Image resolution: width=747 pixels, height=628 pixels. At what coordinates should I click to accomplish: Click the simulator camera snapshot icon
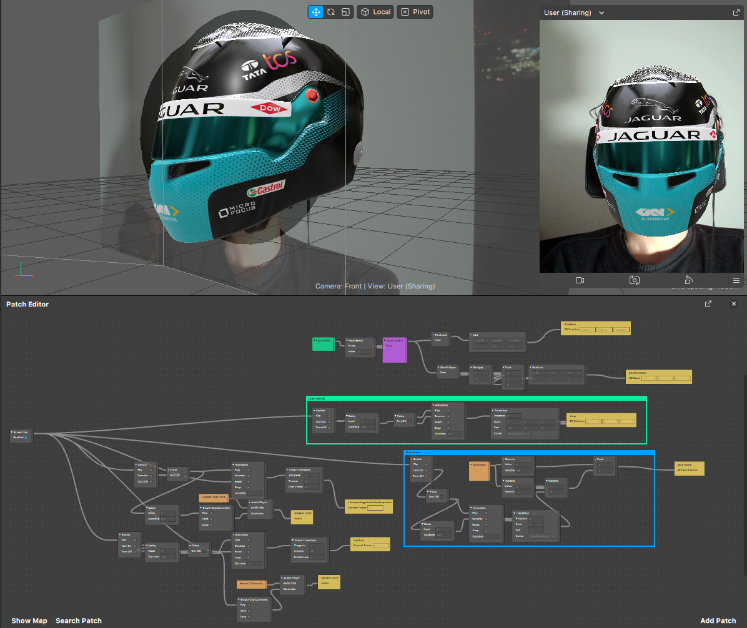click(634, 280)
